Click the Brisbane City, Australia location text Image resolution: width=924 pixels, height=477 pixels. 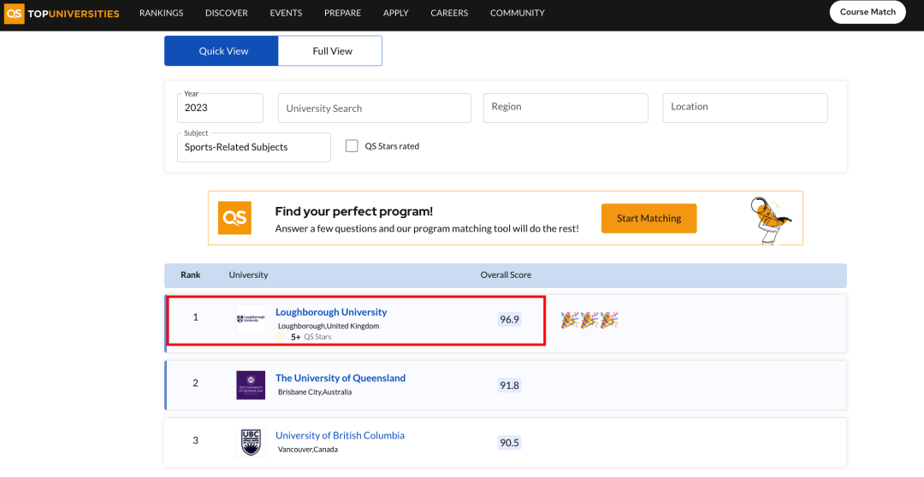pos(315,392)
